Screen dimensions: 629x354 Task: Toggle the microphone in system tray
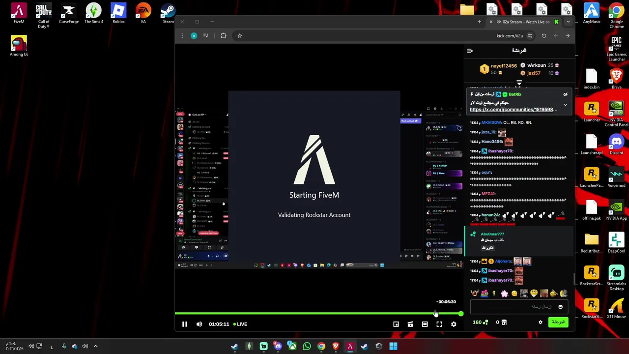[64, 346]
